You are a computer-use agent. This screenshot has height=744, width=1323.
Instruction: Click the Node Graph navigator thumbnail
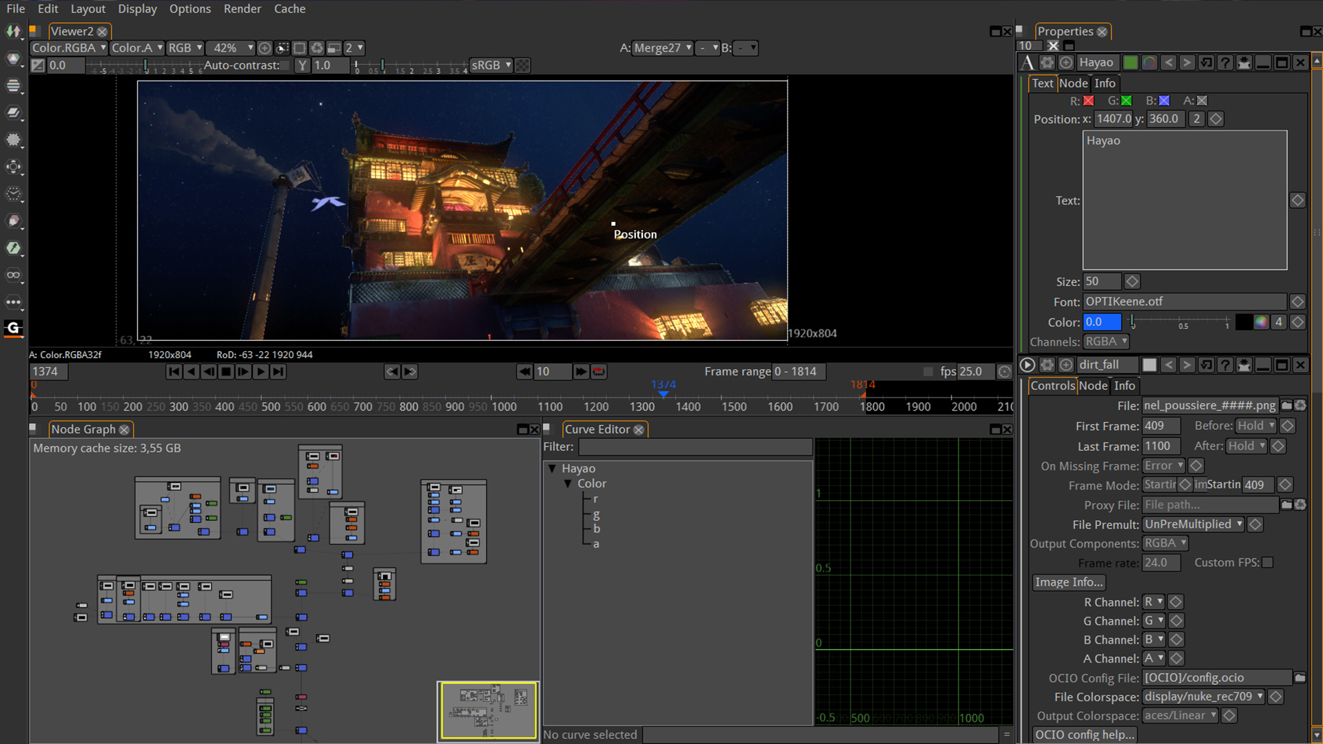coord(488,711)
